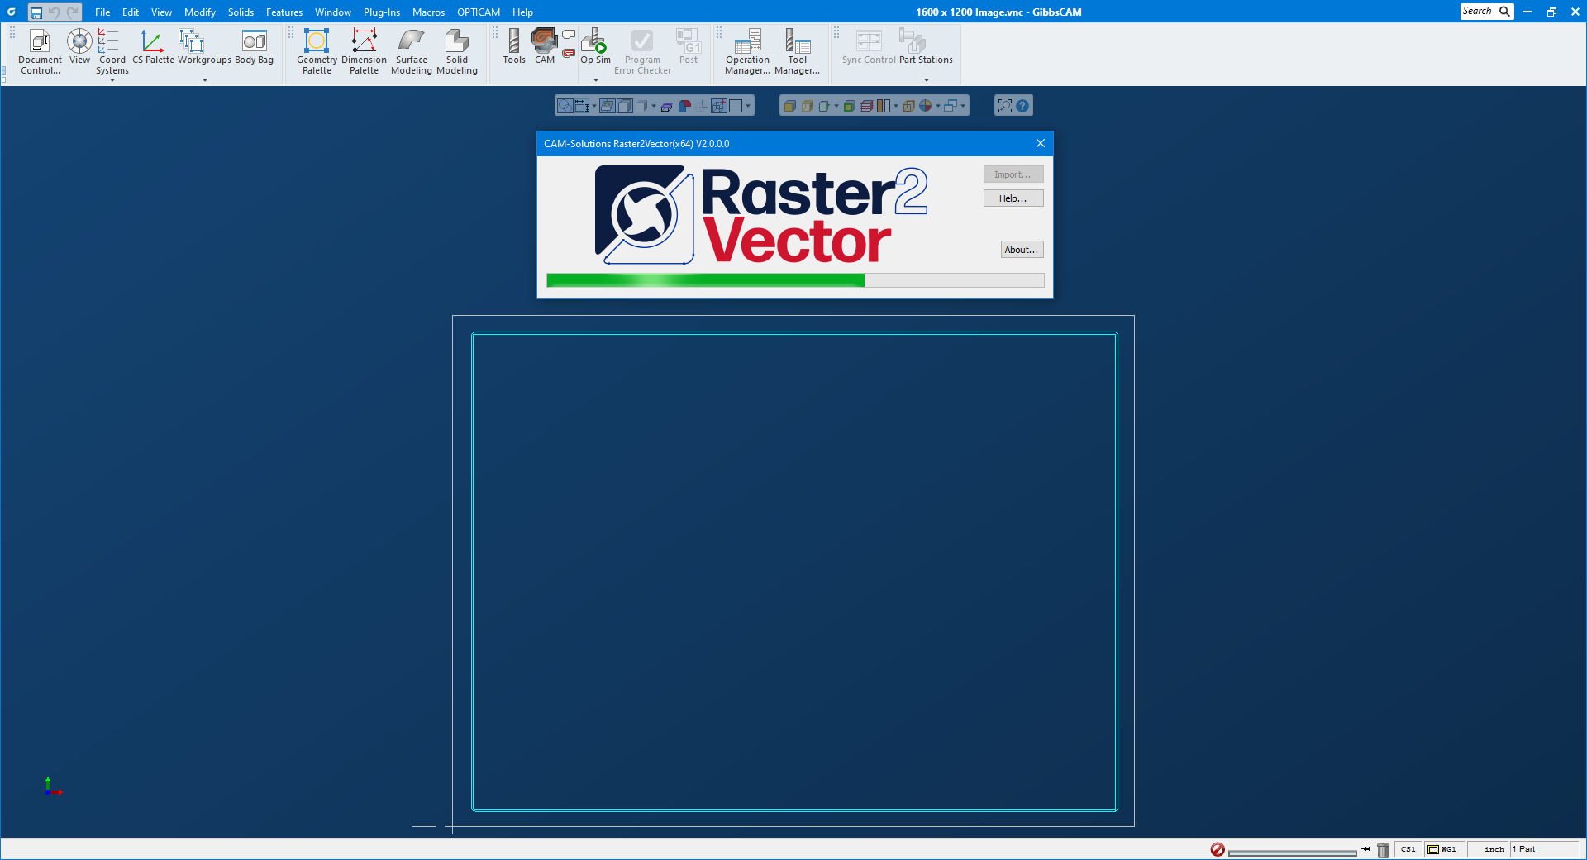Open the Macros menu

(428, 12)
